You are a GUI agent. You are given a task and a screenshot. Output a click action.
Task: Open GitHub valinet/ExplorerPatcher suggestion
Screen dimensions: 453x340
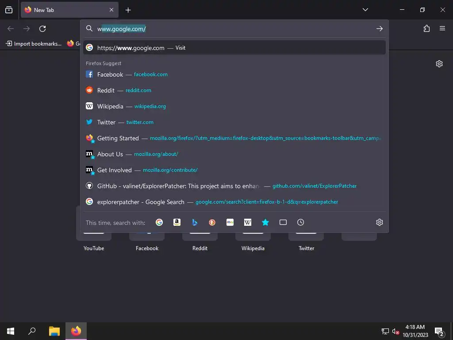(x=234, y=186)
